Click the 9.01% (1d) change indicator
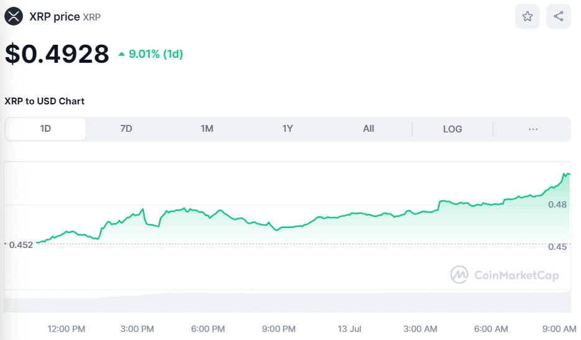The height and width of the screenshot is (340, 581). pos(150,54)
